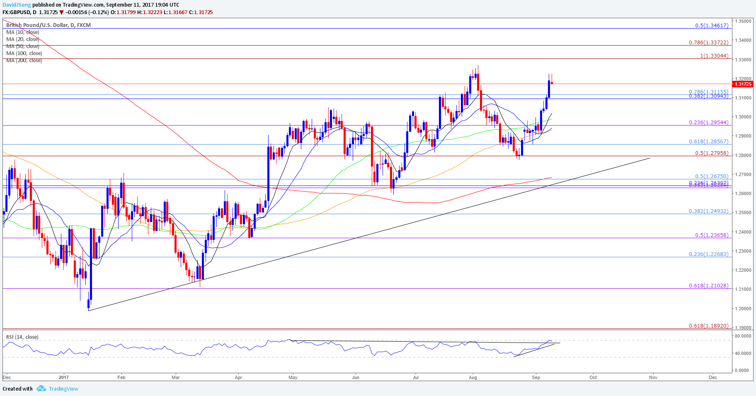The height and width of the screenshot is (396, 756).
Task: Select the 0.236(1.29544) Fibonacci level label
Action: click(709, 123)
